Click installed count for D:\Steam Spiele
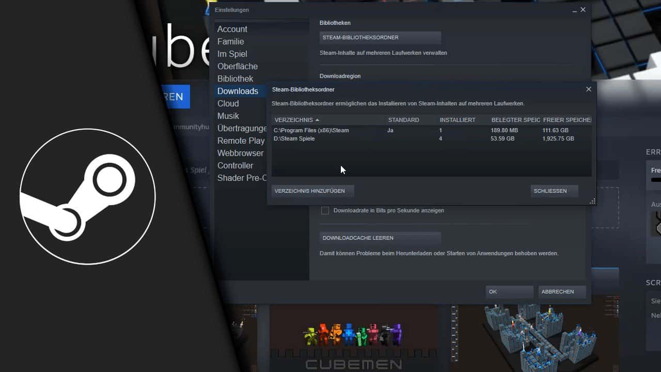Screen dimensions: 661x372 click(440, 138)
